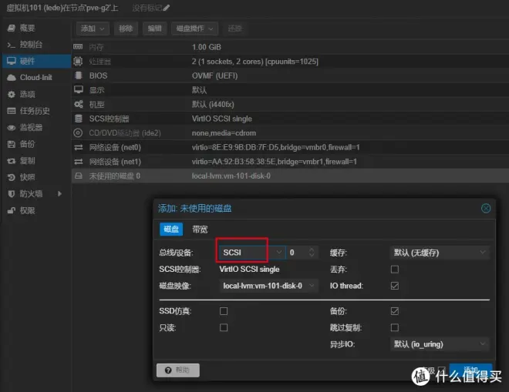The image size is (509, 392).
Task: Click the 快照 snapshot history icon
Action: pos(12,177)
